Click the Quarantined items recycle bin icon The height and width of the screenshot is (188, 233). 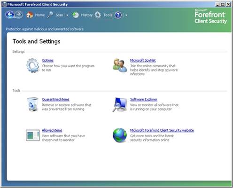click(x=33, y=104)
